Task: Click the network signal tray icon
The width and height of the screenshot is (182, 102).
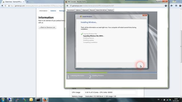Action: 167,100
